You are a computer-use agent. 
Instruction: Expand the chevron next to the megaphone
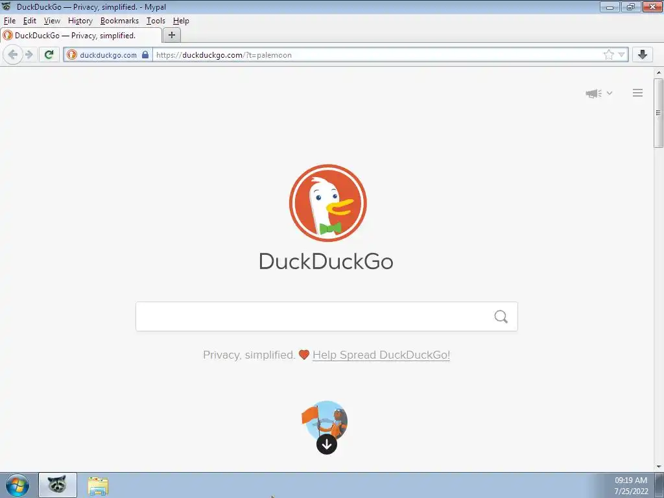pyautogui.click(x=610, y=93)
